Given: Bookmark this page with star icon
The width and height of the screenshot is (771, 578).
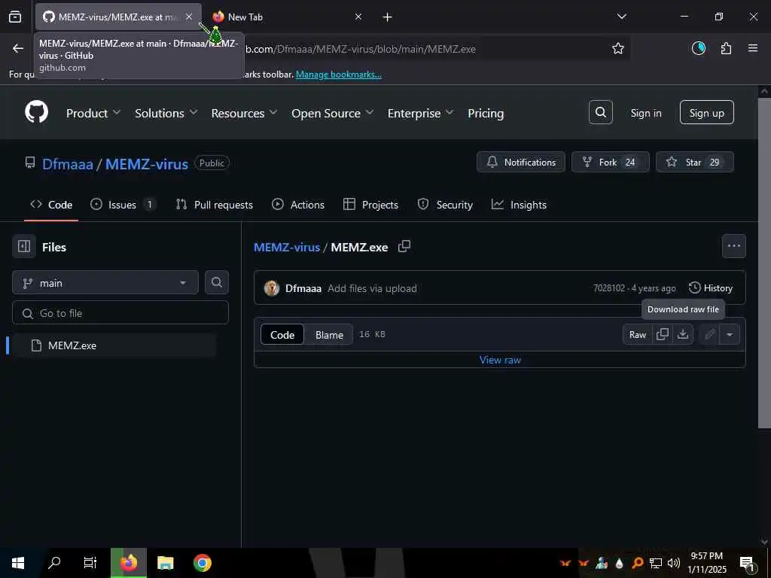Looking at the screenshot, I should [617, 48].
